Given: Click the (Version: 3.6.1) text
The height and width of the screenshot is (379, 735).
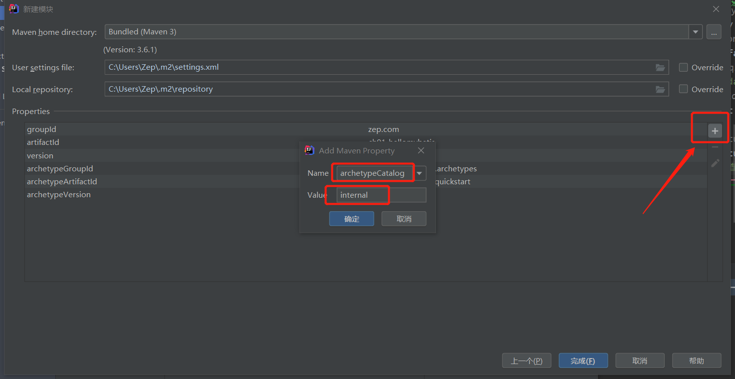Looking at the screenshot, I should pyautogui.click(x=130, y=50).
